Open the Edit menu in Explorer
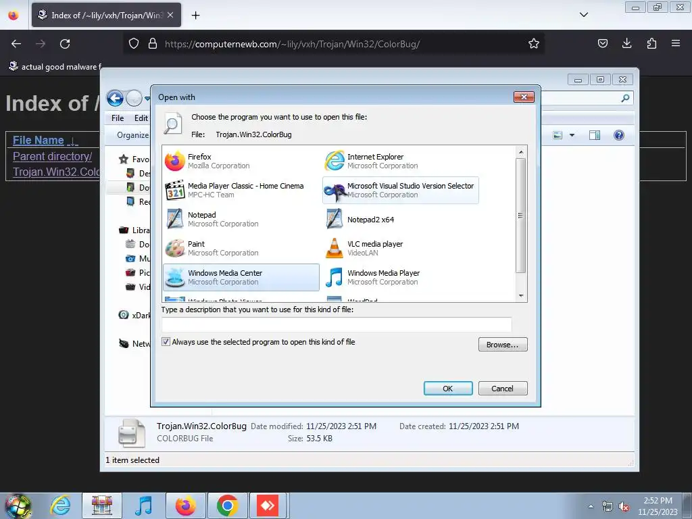Image resolution: width=692 pixels, height=519 pixels. [141, 118]
